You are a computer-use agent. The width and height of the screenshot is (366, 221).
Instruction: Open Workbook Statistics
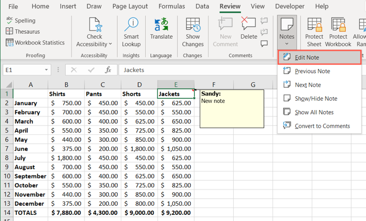click(35, 43)
